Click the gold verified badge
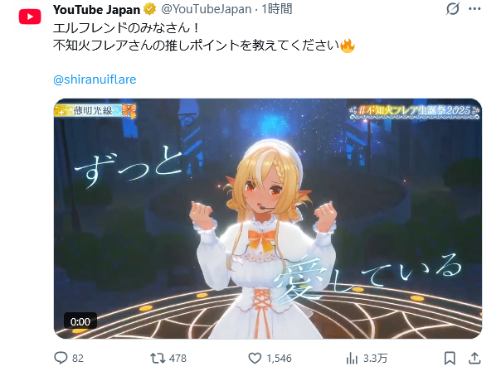 coord(150,9)
